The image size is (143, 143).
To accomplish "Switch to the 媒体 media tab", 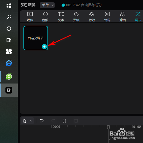I will point(30,17).
